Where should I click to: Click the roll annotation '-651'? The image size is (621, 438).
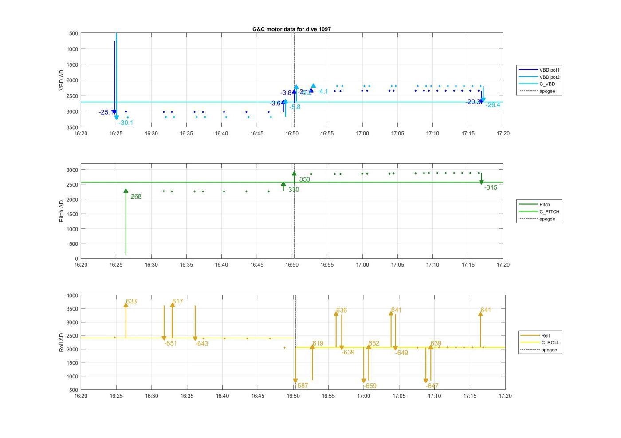[170, 343]
